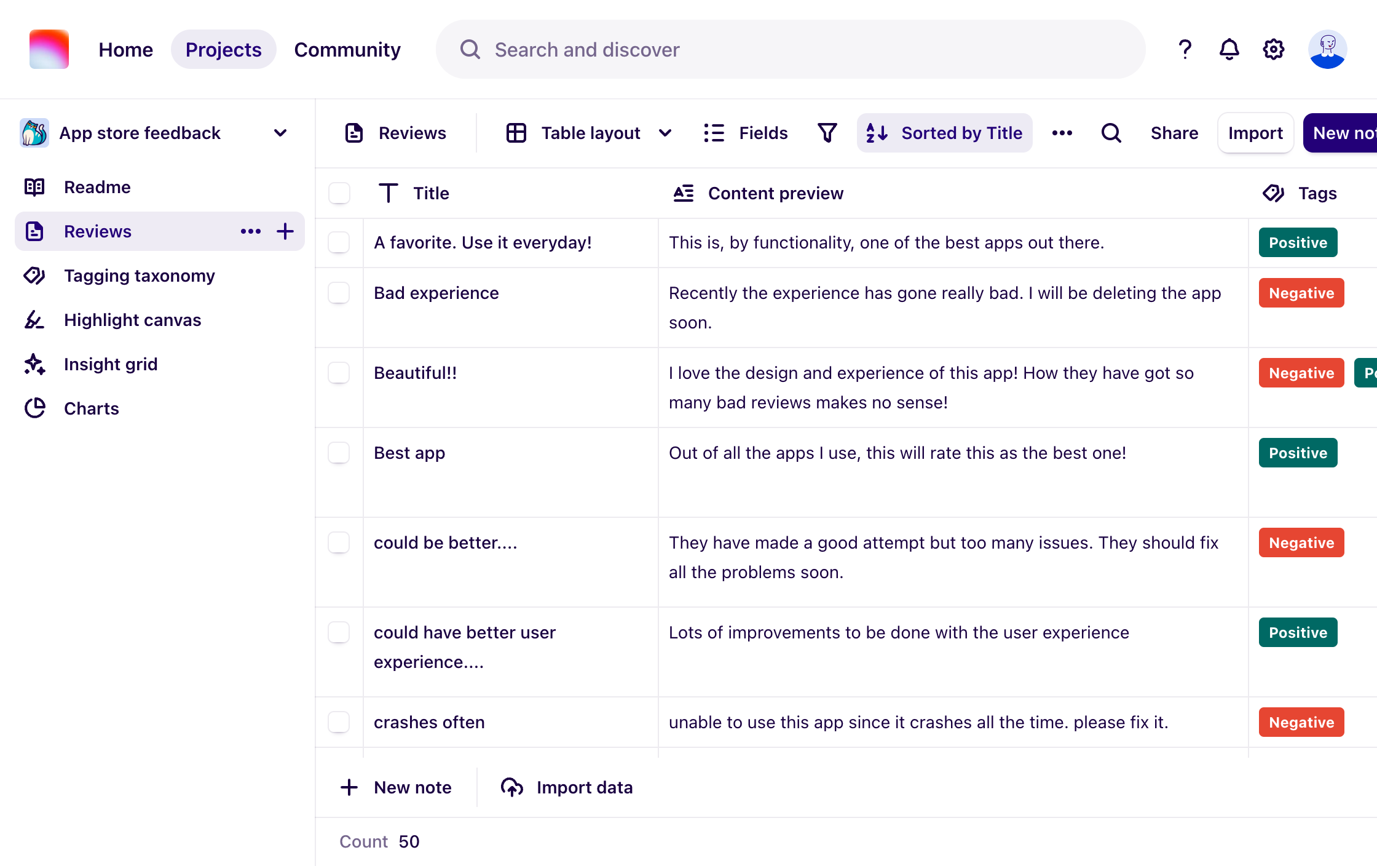Image resolution: width=1377 pixels, height=866 pixels.
Task: Open the search icon in the Reviews toolbar
Action: [x=1111, y=133]
